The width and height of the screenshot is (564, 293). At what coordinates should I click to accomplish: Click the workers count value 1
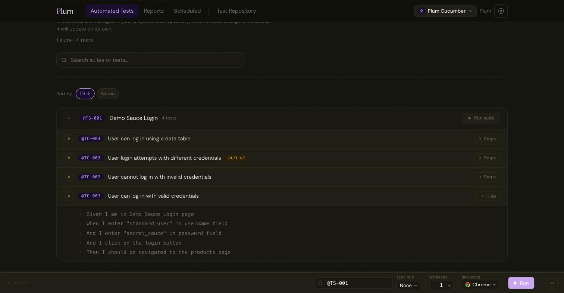point(441,285)
